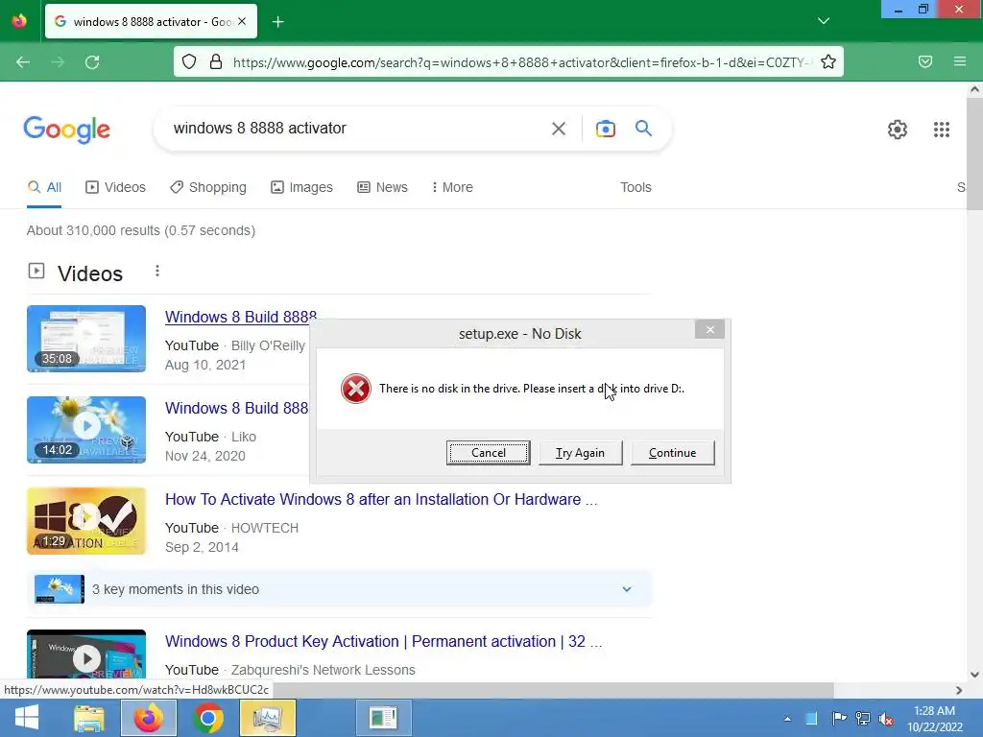Screen dimensions: 983x737
Task: Click the padlock site info icon
Action: click(x=216, y=61)
